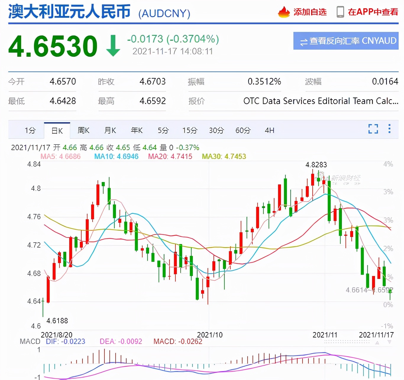Click the 查看反向汇率 CNYAUD button
Viewport: 404px width, 380px height.
tap(346, 41)
